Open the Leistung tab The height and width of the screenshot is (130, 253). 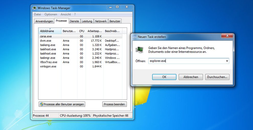(87, 21)
